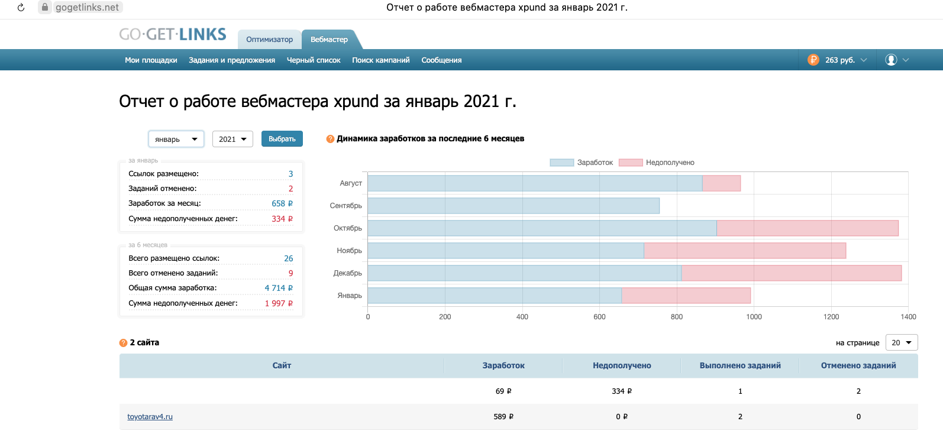The height and width of the screenshot is (447, 943).
Task: Click the 589 ₽ earnings cell for toyotarav4.ru
Action: point(503,417)
